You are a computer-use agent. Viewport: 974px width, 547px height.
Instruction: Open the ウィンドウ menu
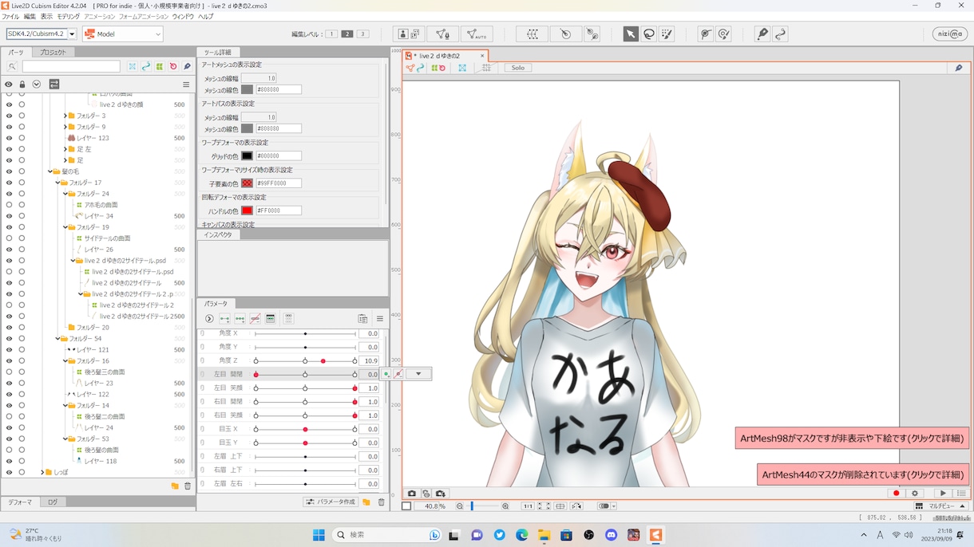tap(183, 17)
